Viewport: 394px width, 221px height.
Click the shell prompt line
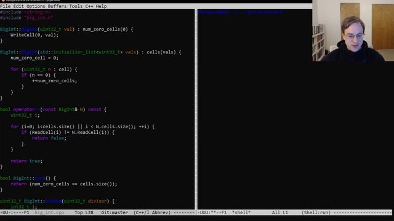[x=240, y=12]
